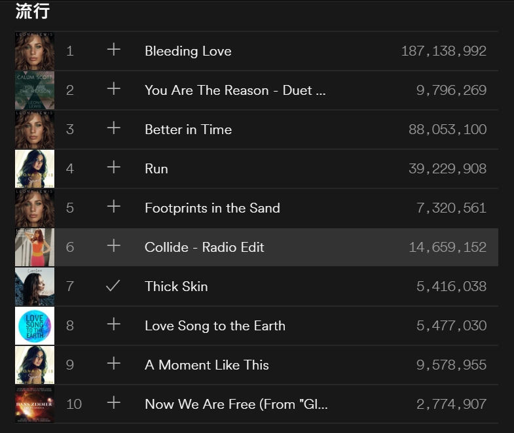Screen dimensions: 514x433
Task: Save Better in Time with plus icon
Action: coord(114,128)
